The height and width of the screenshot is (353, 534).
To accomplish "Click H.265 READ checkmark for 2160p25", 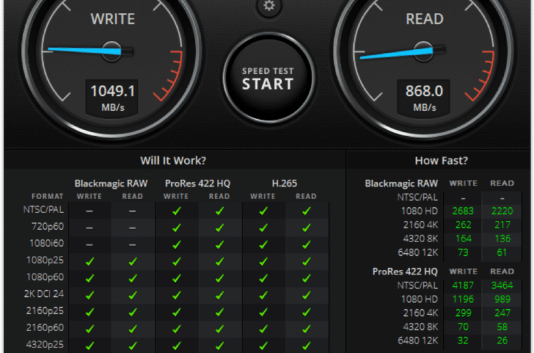I will tap(307, 312).
